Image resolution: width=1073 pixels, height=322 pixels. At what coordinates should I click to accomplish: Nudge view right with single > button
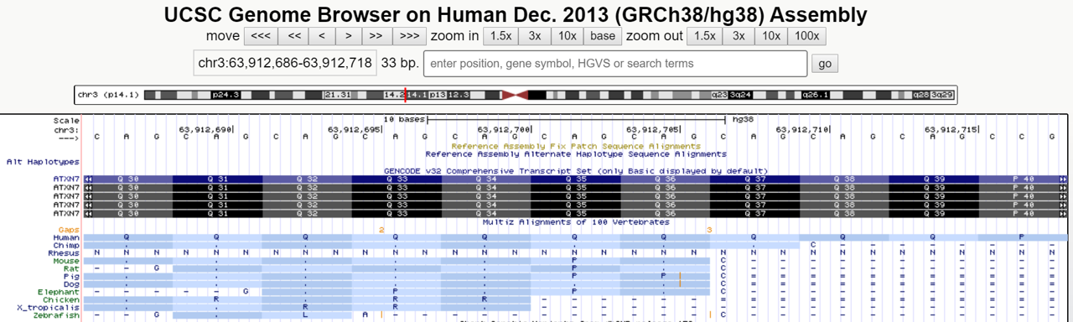point(349,36)
